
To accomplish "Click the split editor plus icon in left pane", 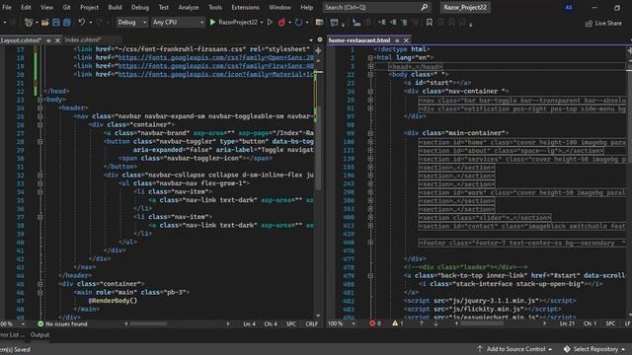I will click(318, 50).
